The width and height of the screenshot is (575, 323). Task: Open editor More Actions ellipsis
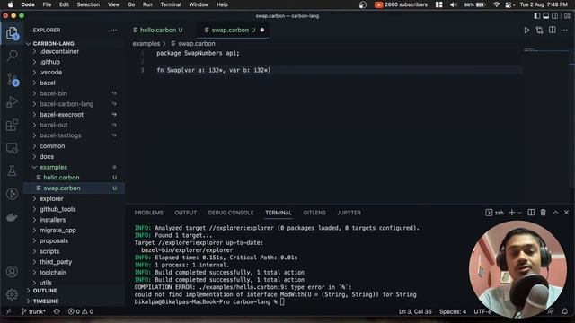click(564, 30)
